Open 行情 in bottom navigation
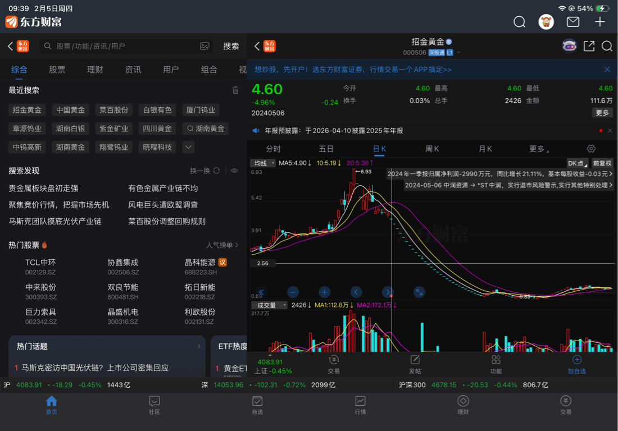Screen dimensions: 618x431 (x=360, y=405)
